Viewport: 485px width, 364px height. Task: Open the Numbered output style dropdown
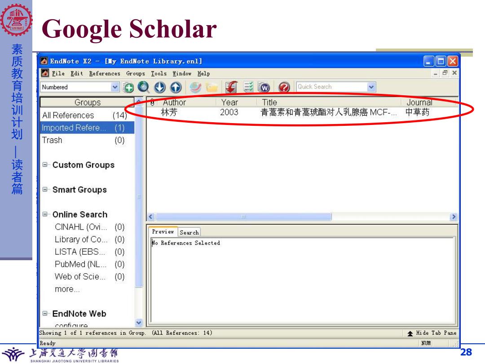tap(115, 87)
